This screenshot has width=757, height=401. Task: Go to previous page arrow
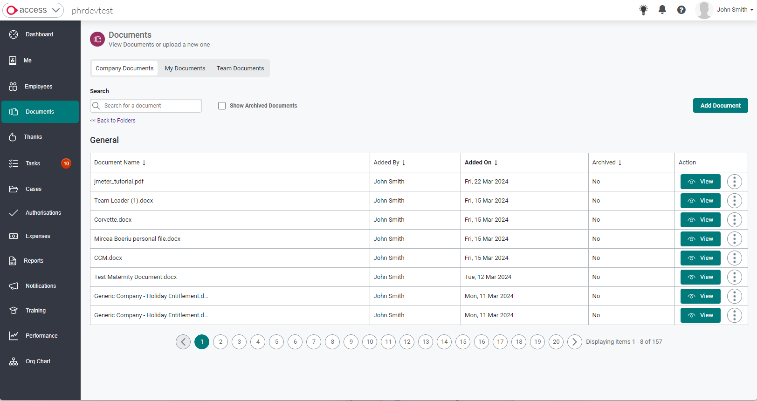[183, 342]
